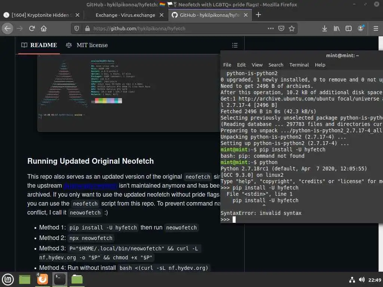Image resolution: width=383 pixels, height=287 pixels.
Task: Open Firefox home page icon
Action: tap(44, 28)
